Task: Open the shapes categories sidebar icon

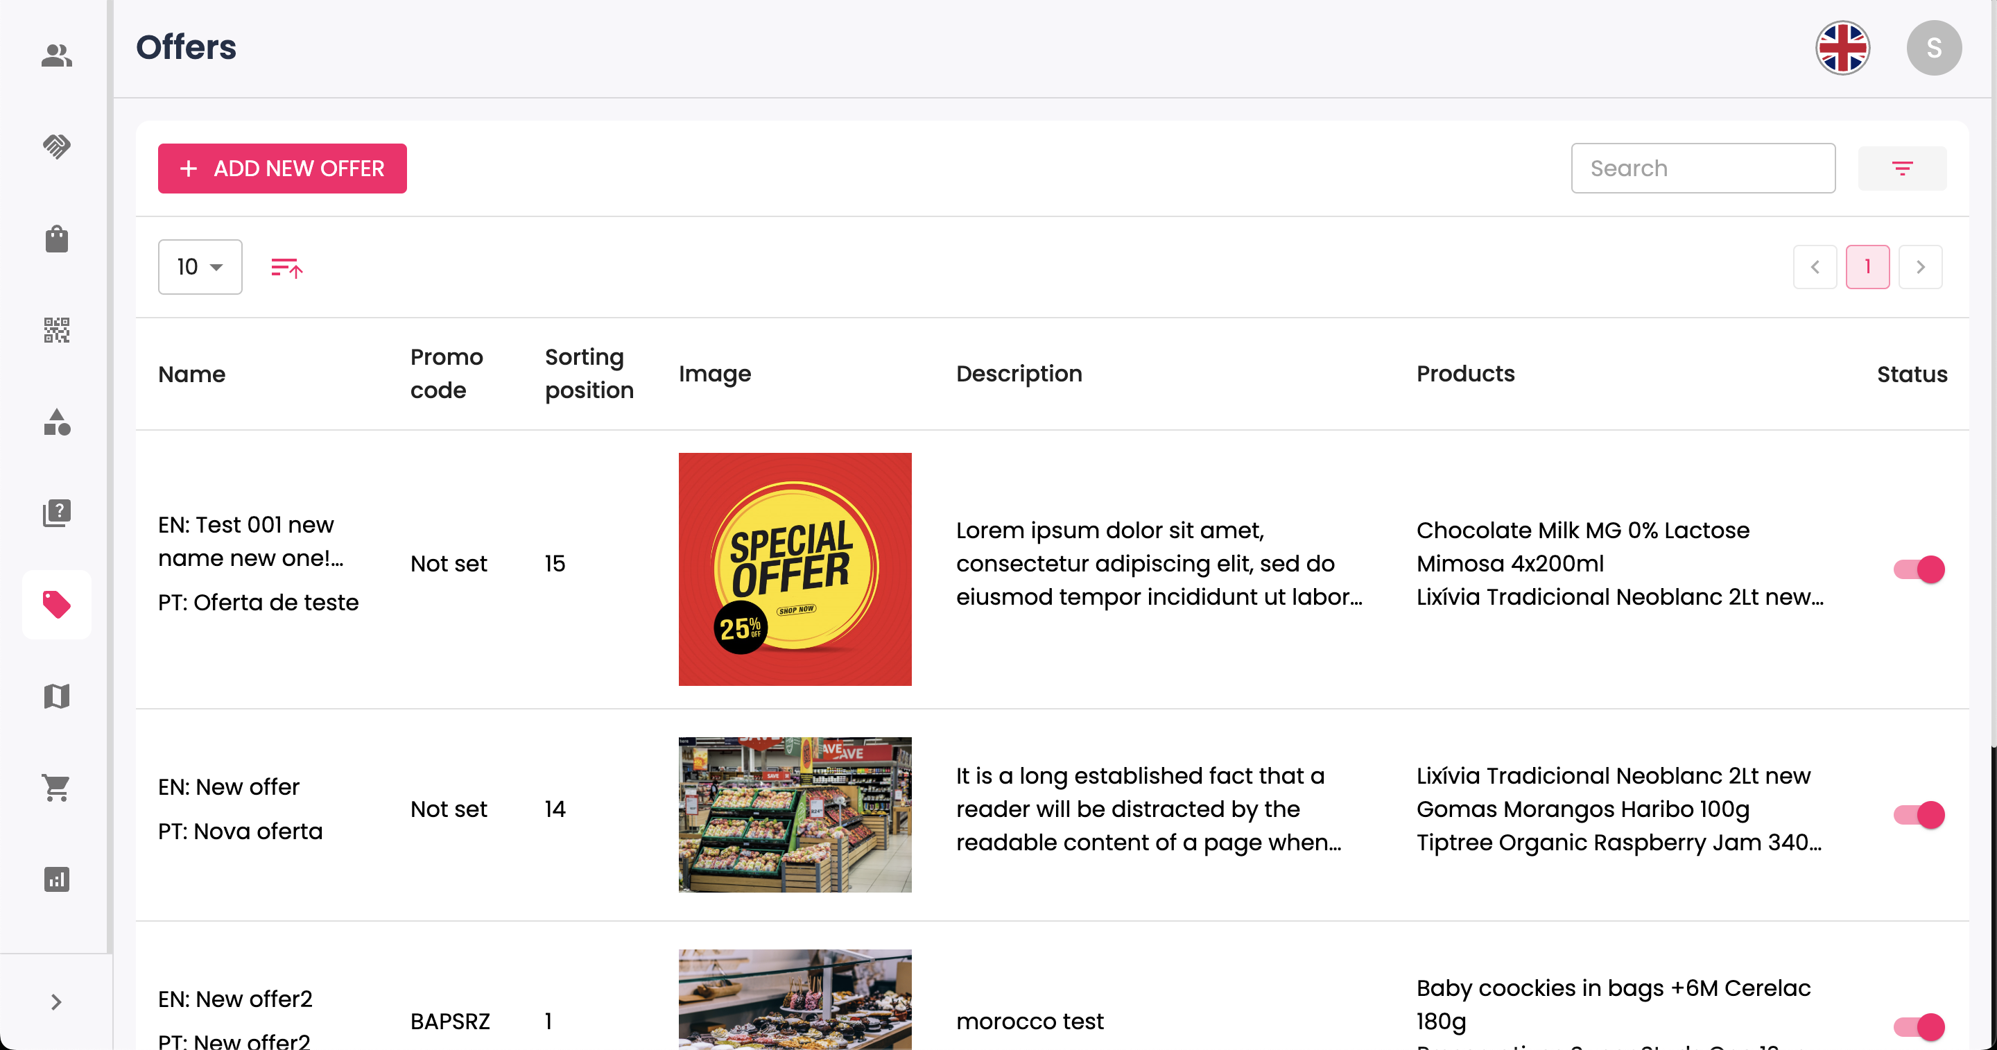Action: click(57, 422)
